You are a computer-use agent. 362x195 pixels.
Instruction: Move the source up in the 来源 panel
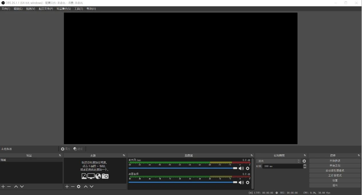(86, 186)
